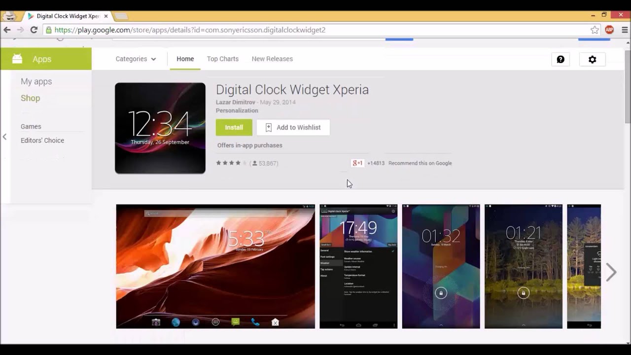Reload the page with refresh icon

point(34,30)
